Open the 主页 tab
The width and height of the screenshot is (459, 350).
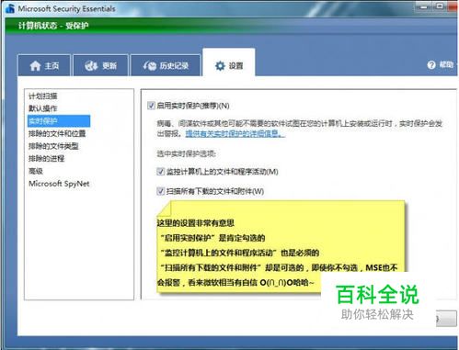[x=44, y=65]
